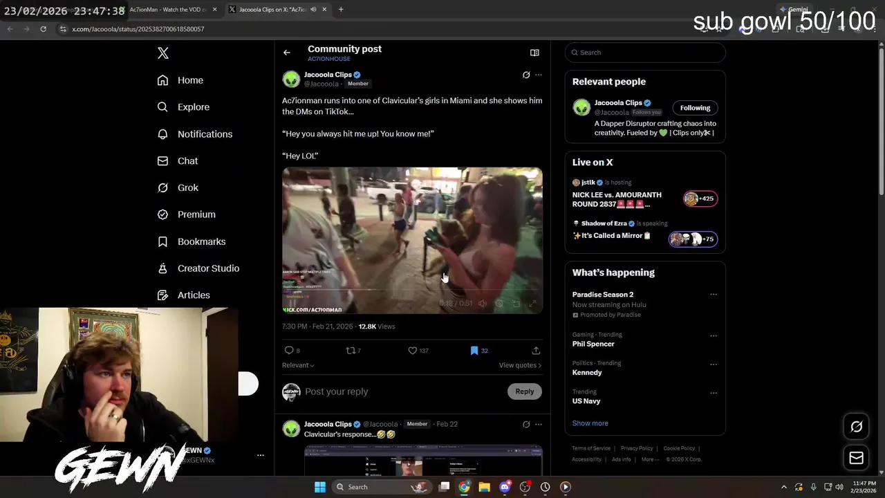Open Articles in the sidebar
885x498 pixels.
(183, 295)
